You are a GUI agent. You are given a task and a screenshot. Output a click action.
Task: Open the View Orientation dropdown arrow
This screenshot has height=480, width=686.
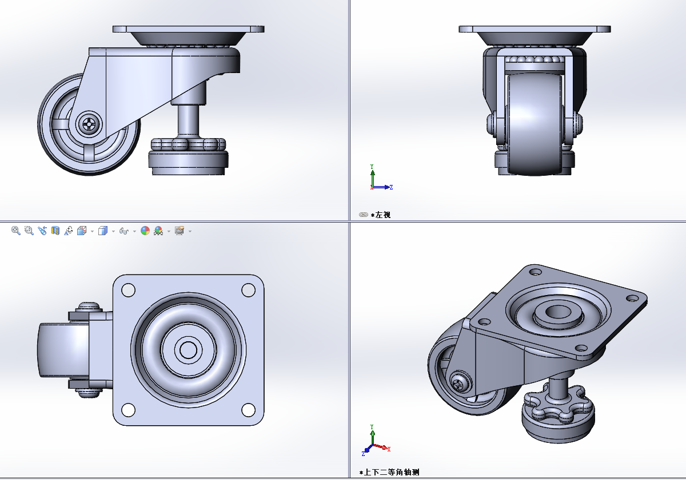pyautogui.click(x=92, y=231)
